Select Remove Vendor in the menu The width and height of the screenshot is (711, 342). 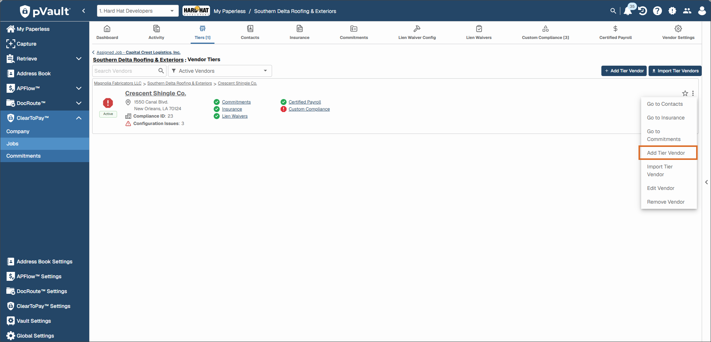[669, 202]
